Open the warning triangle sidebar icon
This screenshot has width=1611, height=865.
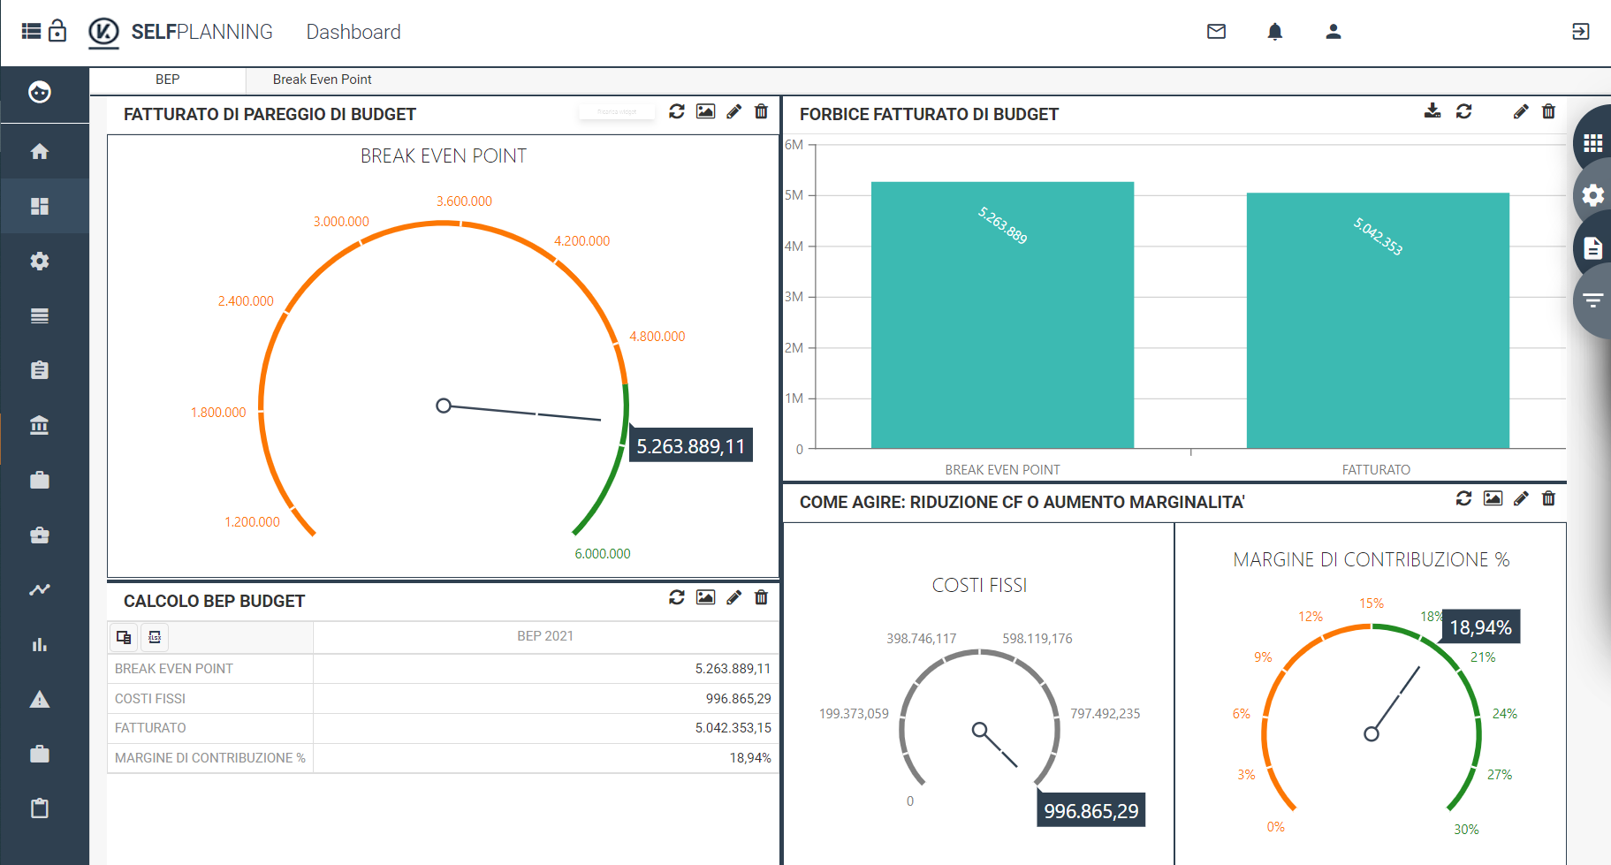(x=40, y=700)
